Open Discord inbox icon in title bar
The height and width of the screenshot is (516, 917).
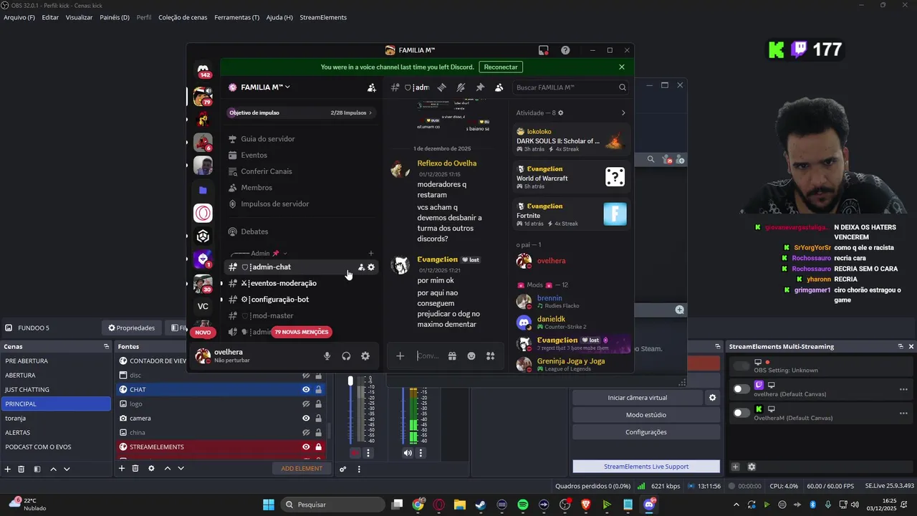point(544,50)
